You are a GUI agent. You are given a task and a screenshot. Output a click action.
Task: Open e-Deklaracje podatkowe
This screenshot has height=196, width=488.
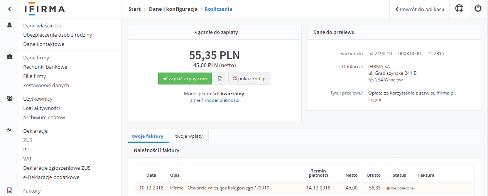pyautogui.click(x=51, y=177)
